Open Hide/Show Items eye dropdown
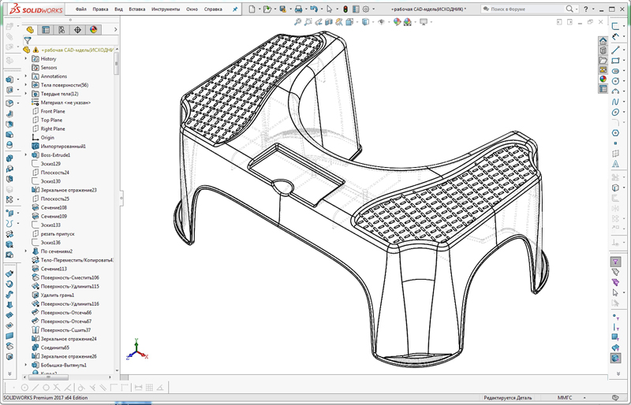The height and width of the screenshot is (405, 631). click(381, 22)
